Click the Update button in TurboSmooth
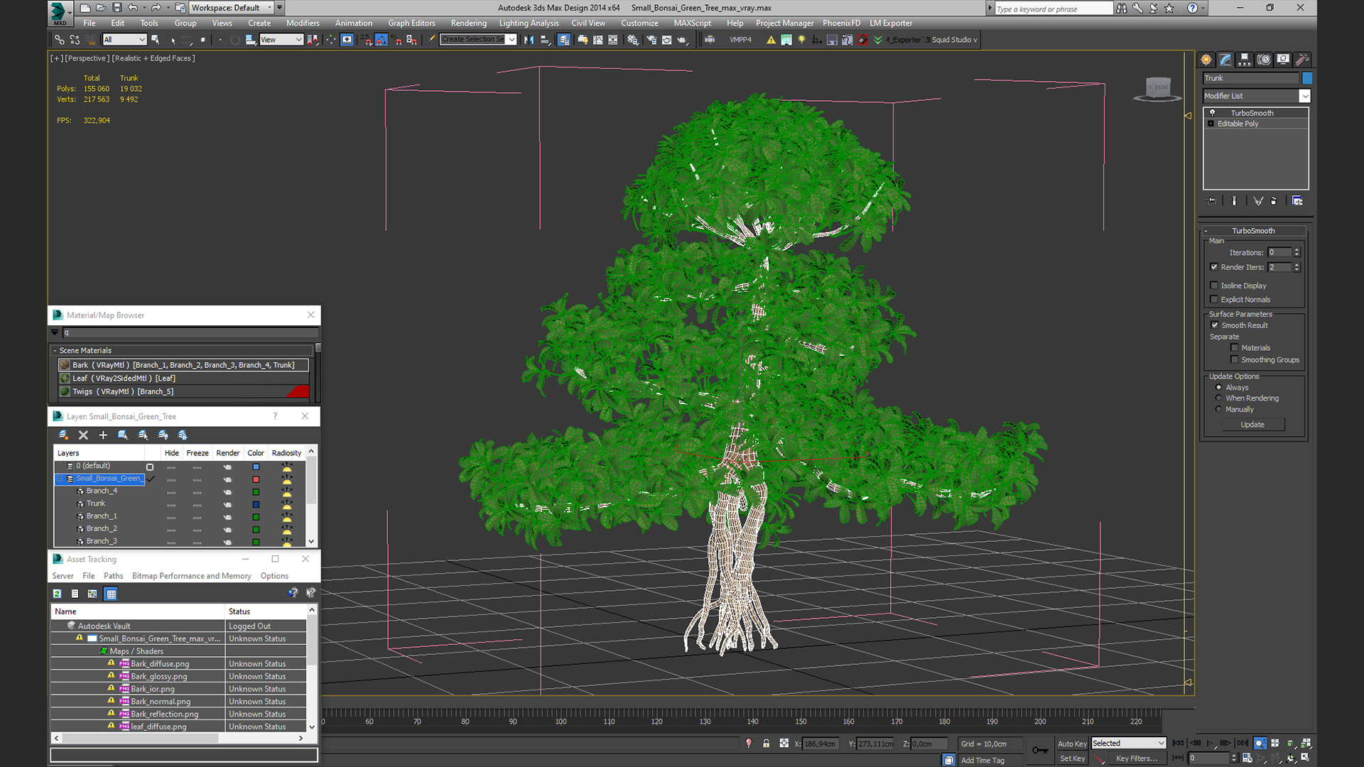 pos(1252,425)
